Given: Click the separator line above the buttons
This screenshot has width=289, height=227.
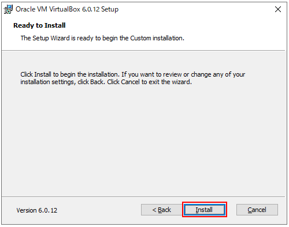Looking at the screenshot, I should (143, 196).
